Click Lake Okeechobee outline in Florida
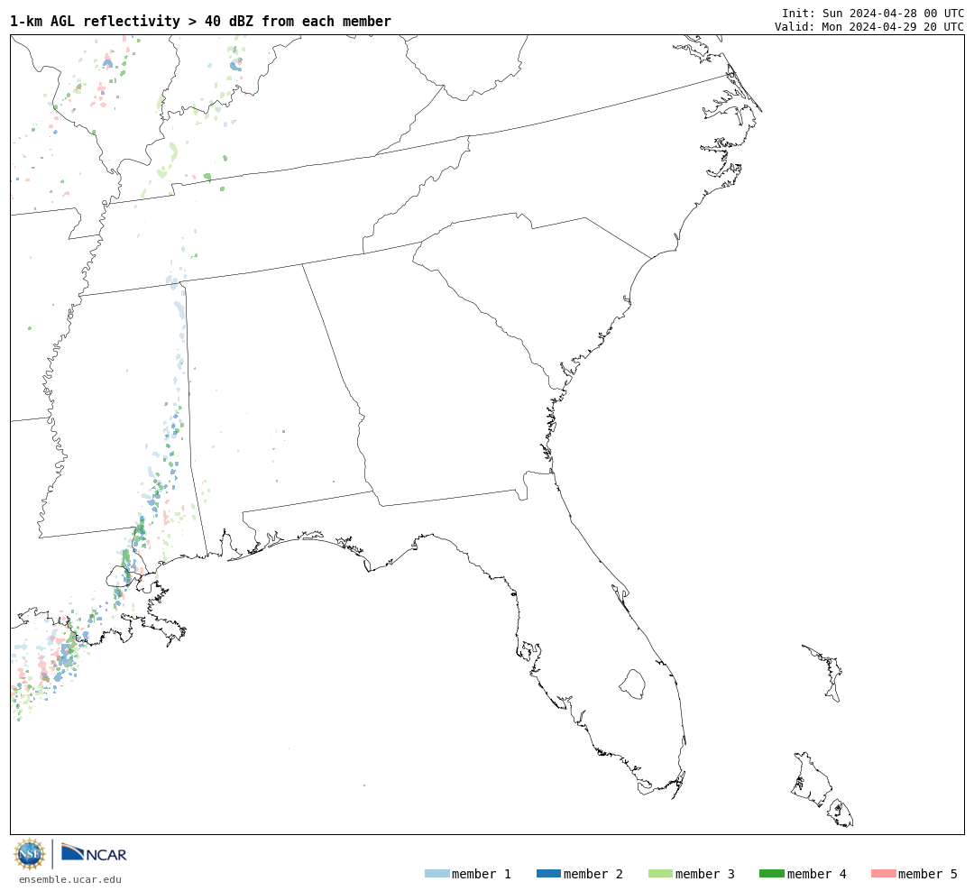The height and width of the screenshot is (891, 974). coord(632,684)
